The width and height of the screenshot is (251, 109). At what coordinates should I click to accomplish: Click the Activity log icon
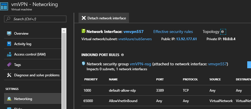(x=9, y=44)
